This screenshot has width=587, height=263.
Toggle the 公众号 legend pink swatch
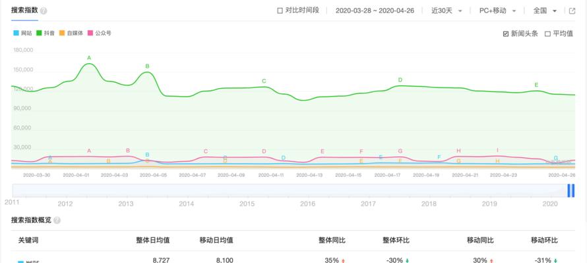click(x=90, y=33)
